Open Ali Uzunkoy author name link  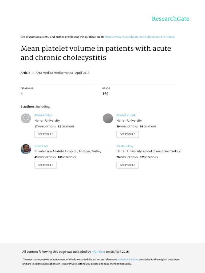[125, 146]
